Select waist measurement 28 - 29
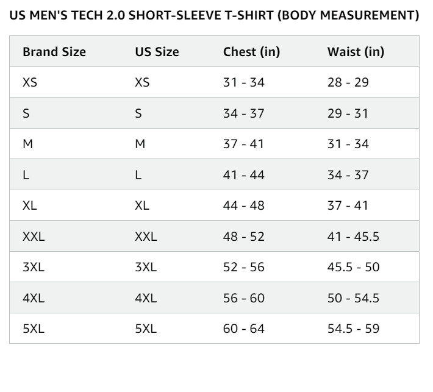This screenshot has width=433, height=392. click(x=348, y=82)
